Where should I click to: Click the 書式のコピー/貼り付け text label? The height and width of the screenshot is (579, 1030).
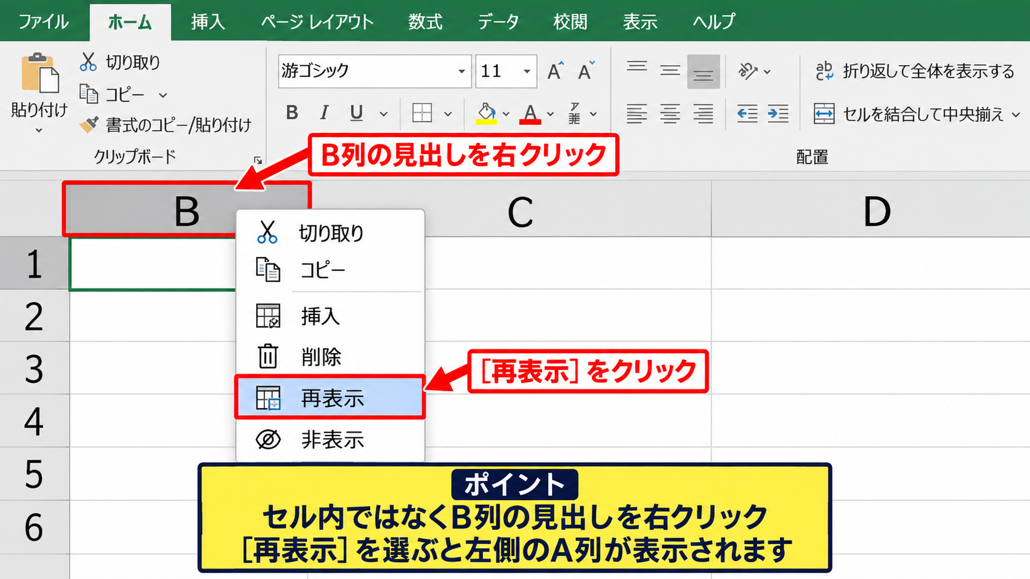coord(179,126)
